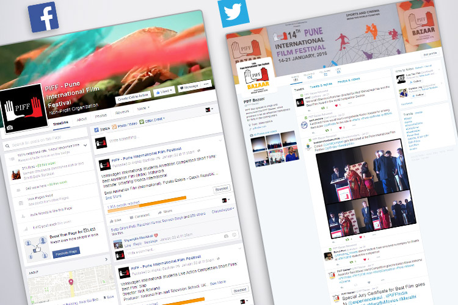Click Follow button for second suggested account
Image resolution: width=458 pixels, height=305 pixels.
[418, 95]
